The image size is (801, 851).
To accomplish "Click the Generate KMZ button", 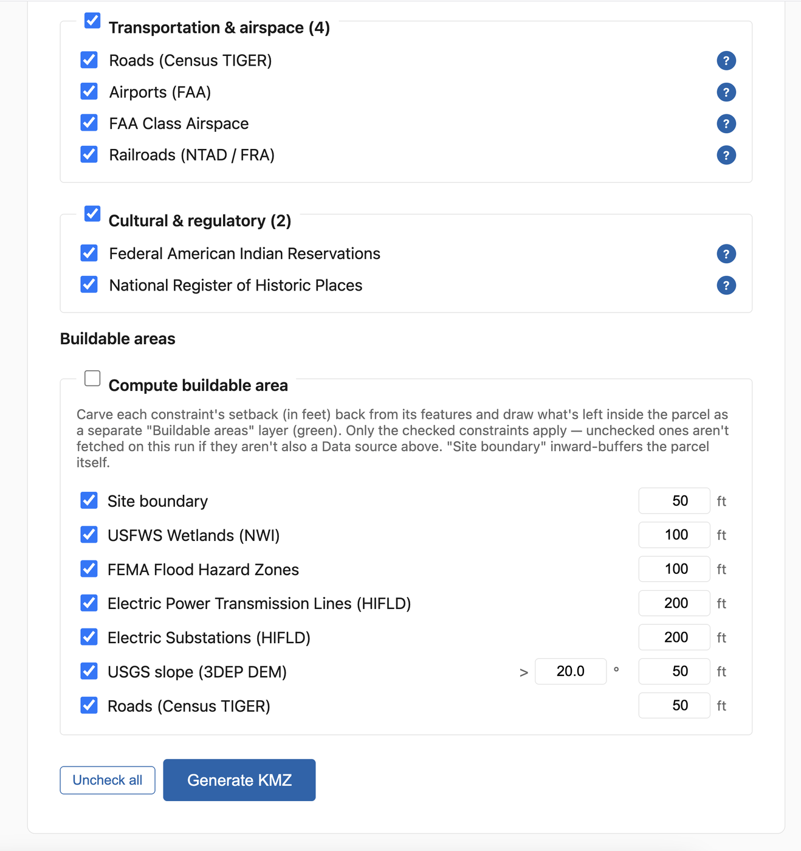I will point(239,780).
